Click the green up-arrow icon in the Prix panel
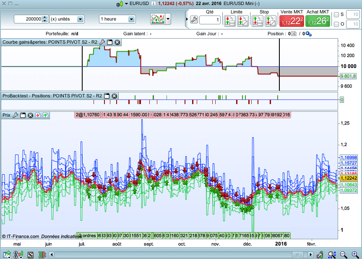This screenshot has width=362, height=259. click(45, 115)
